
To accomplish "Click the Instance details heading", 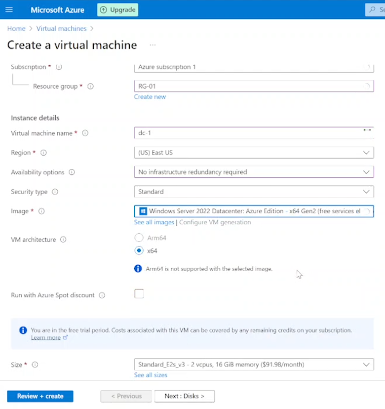I will pos(35,118).
